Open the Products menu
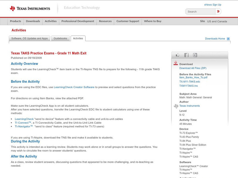The image size is (238, 178). coord(15,21)
